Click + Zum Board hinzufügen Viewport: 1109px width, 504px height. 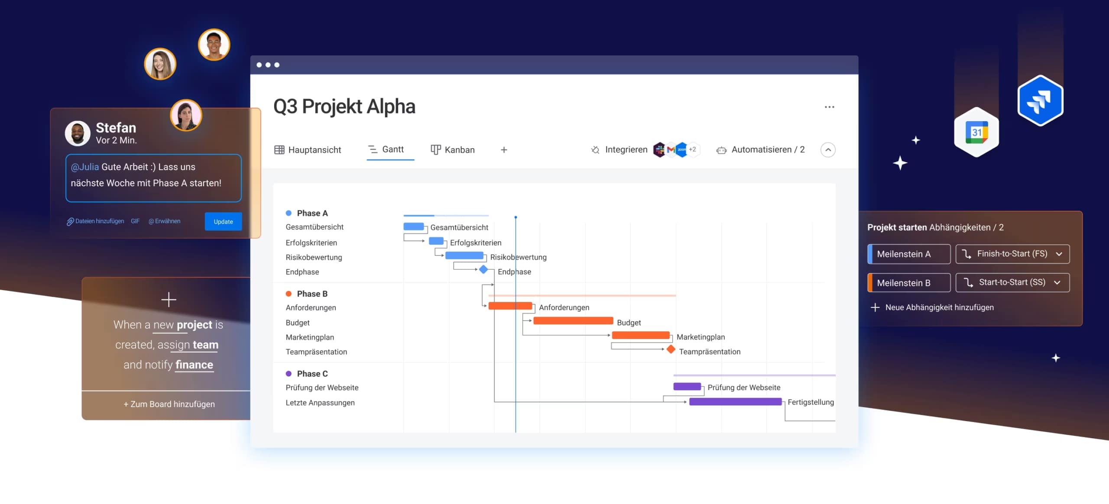click(169, 404)
